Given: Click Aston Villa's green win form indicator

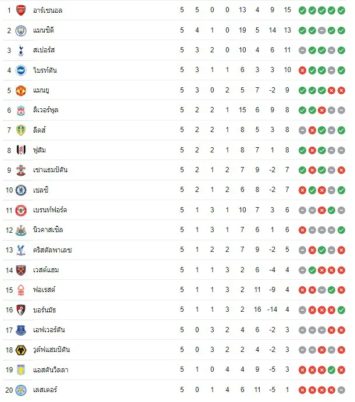Looking at the screenshot, I should coord(331,370).
